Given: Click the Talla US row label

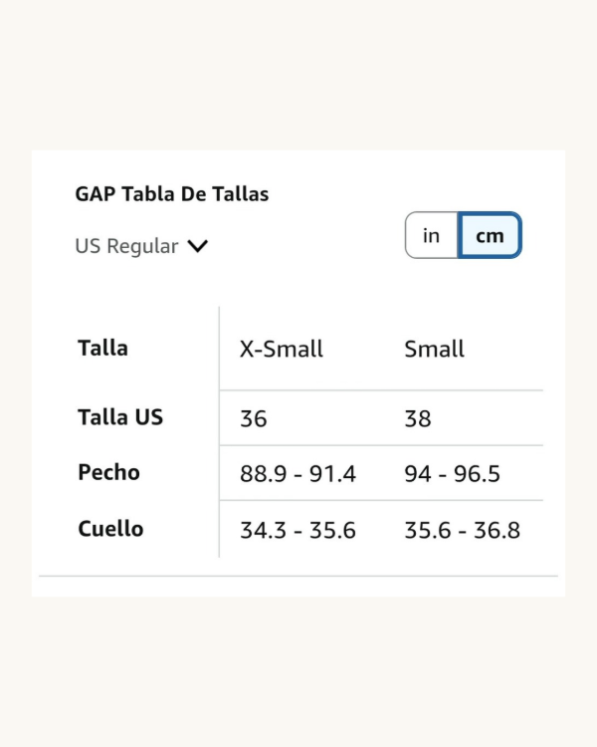Looking at the screenshot, I should point(119,417).
